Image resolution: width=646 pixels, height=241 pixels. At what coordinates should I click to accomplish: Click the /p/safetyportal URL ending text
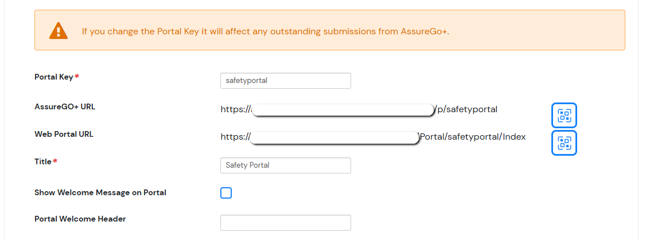[x=466, y=109]
